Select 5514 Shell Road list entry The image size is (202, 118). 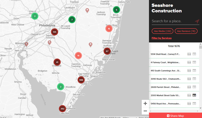click(x=174, y=54)
